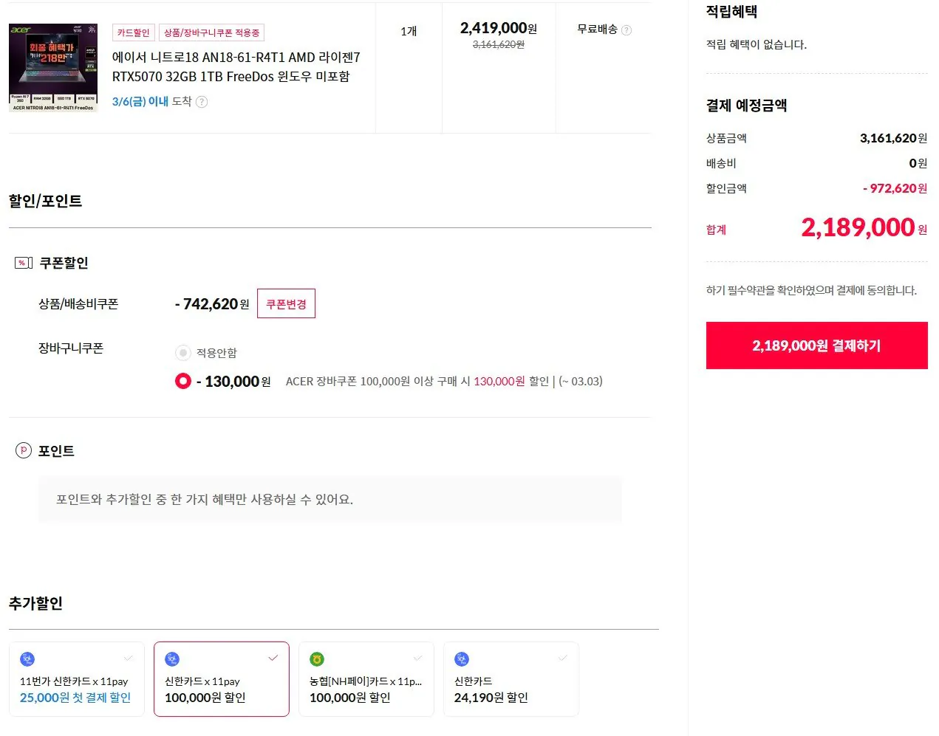
Task: Check the 농협 NH페이 100,000원 discount option
Action: point(418,658)
